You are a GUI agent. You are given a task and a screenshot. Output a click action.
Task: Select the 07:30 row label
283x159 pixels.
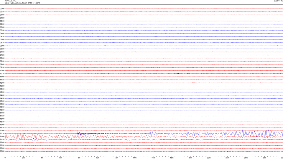tap(2, 55)
